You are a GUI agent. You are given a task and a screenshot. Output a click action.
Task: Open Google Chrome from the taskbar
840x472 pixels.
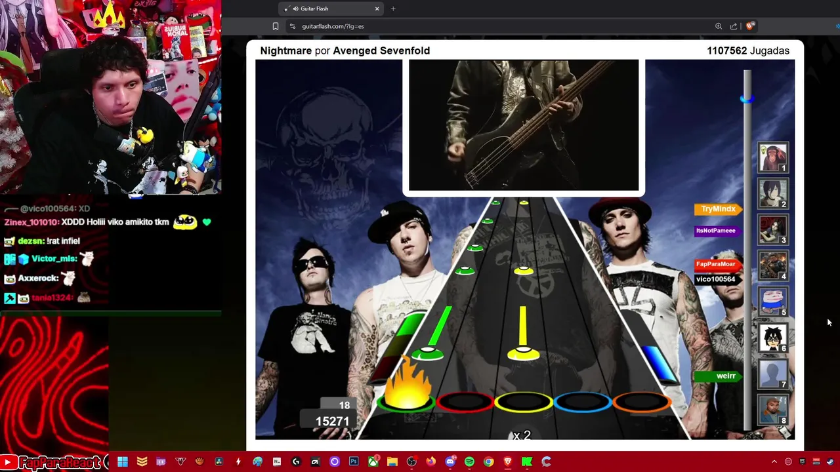tap(488, 462)
